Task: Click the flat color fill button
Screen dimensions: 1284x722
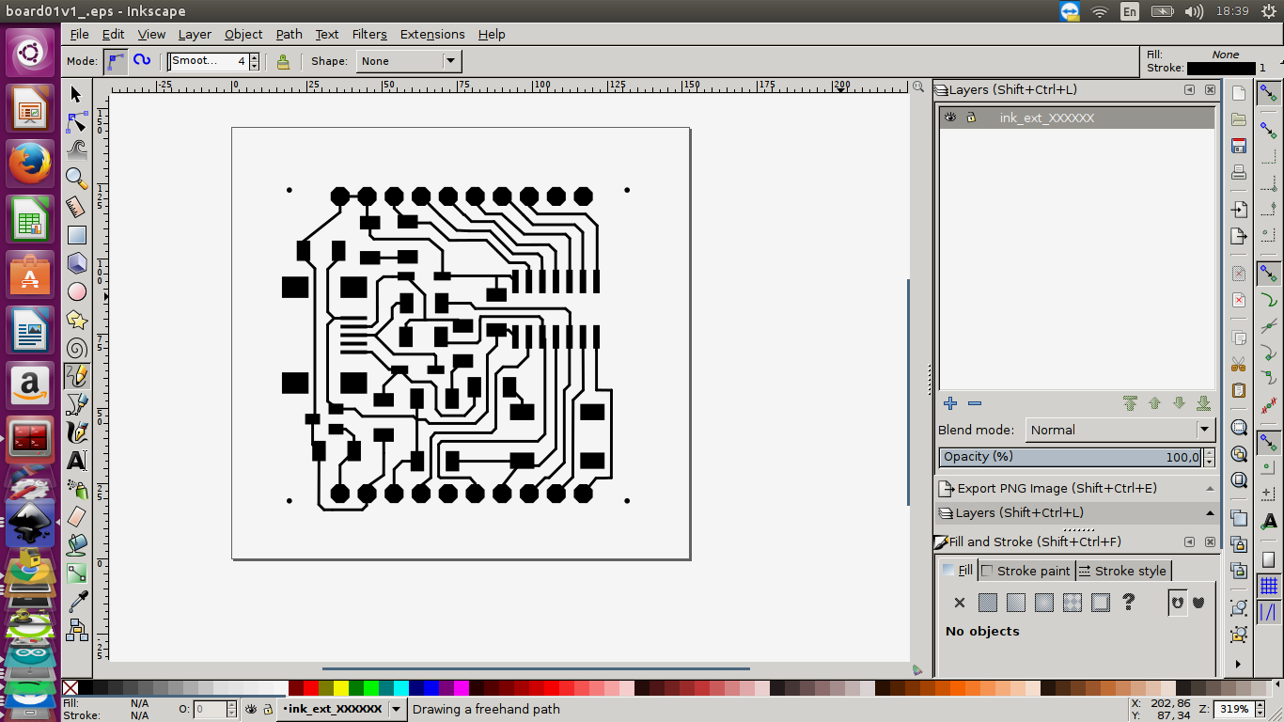Action: coord(988,603)
